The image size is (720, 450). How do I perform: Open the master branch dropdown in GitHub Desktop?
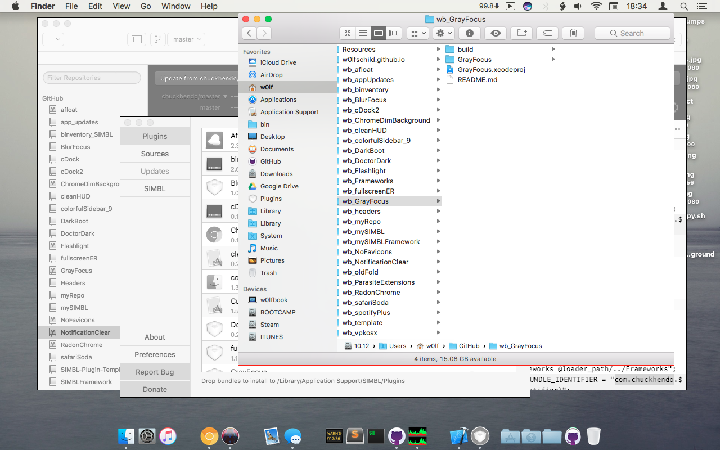click(x=186, y=39)
